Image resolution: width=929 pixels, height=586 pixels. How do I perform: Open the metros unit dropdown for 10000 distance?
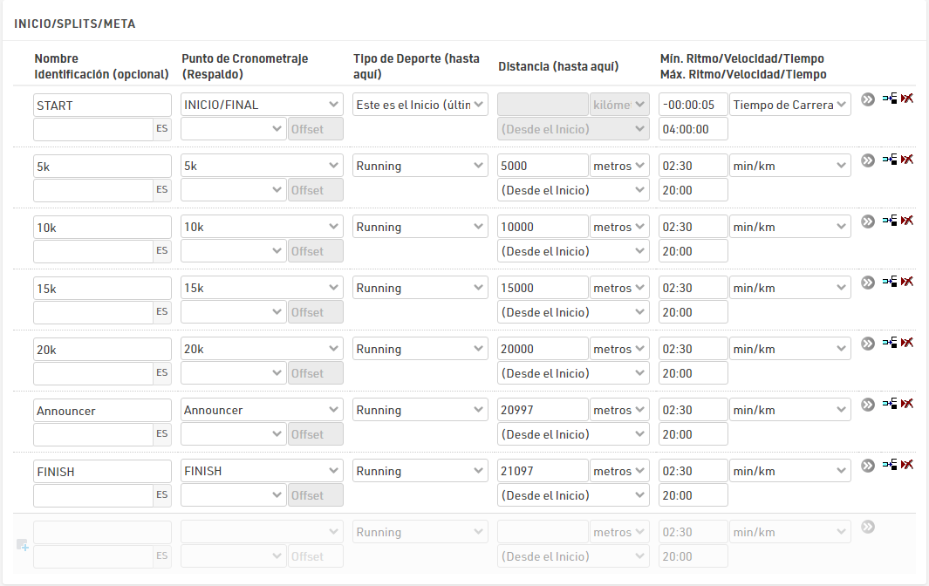click(x=619, y=227)
